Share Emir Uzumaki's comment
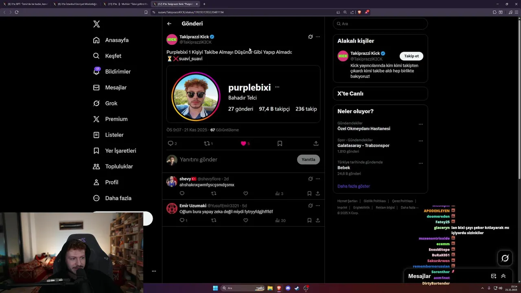Viewport: 521px width, 293px height. [x=317, y=220]
